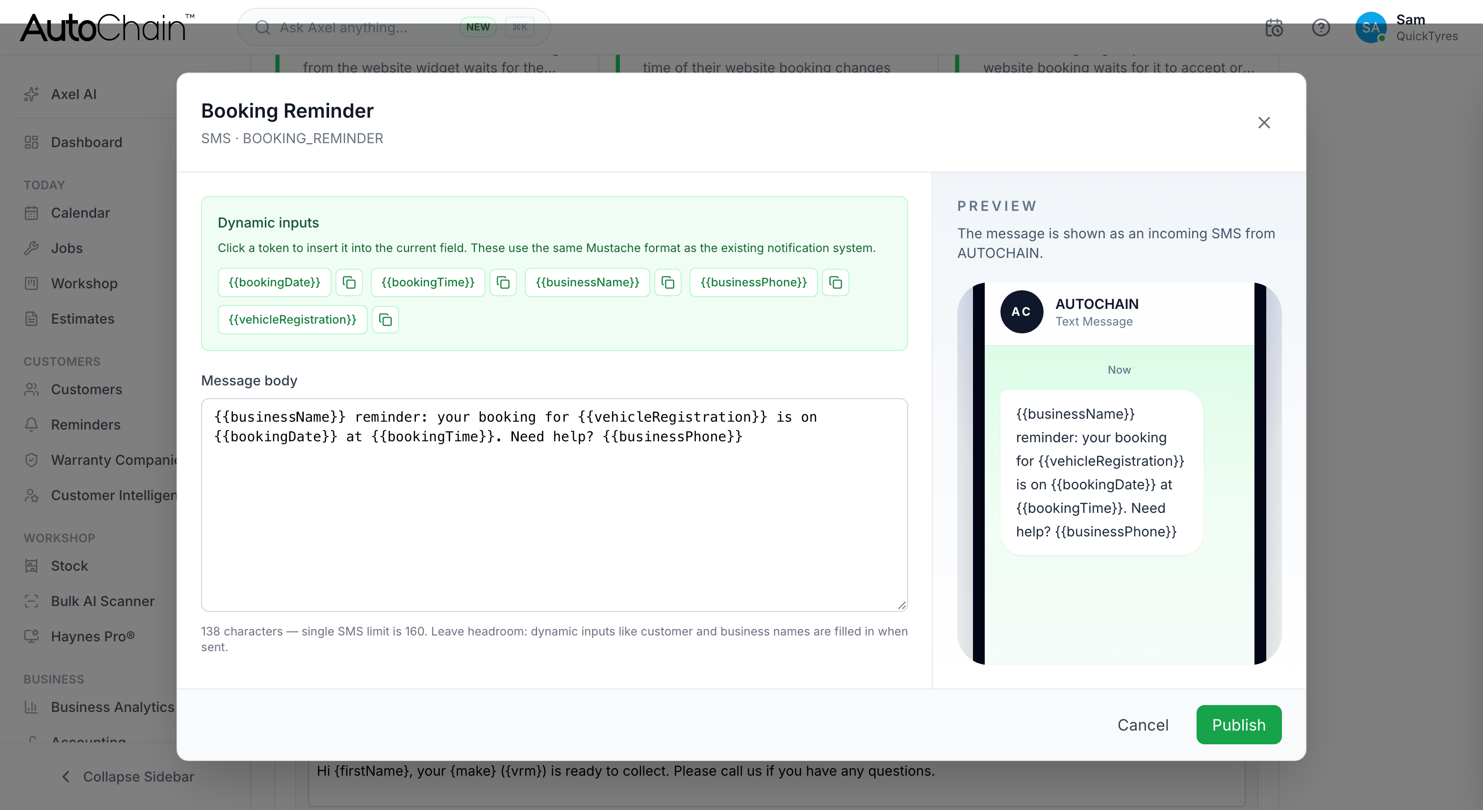
Task: Insert the {{bookingTime}} token
Action: coord(428,282)
